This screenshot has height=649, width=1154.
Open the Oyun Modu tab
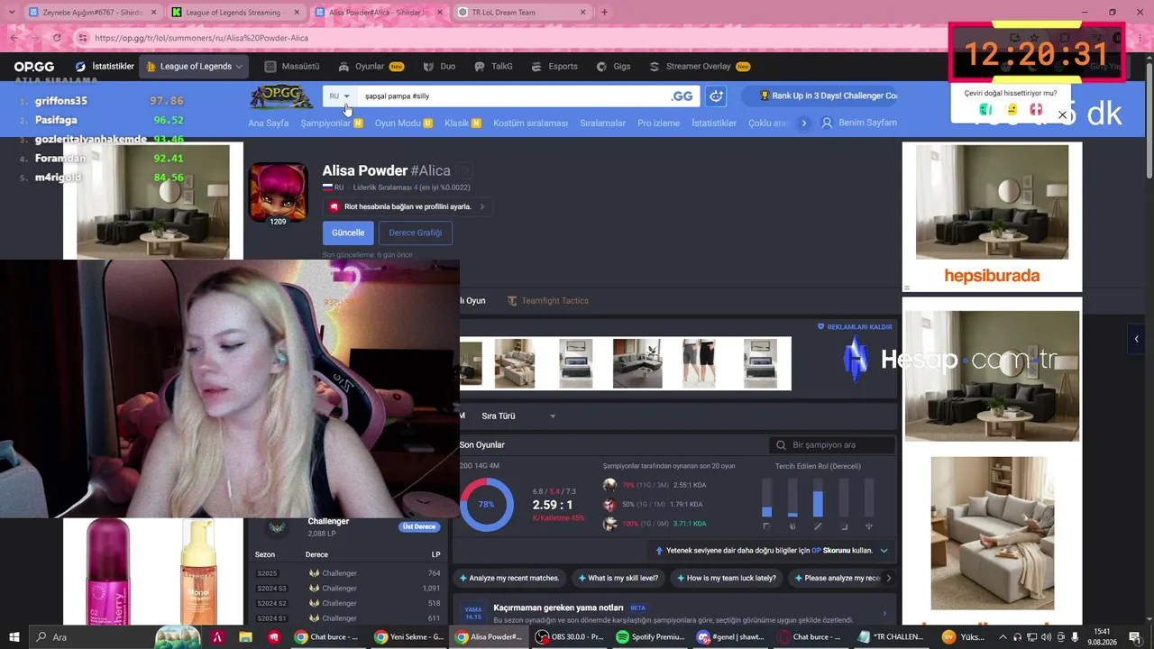click(403, 123)
